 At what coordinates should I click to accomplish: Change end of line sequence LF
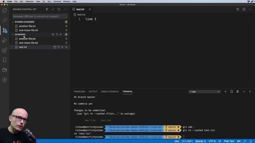click(x=220, y=141)
